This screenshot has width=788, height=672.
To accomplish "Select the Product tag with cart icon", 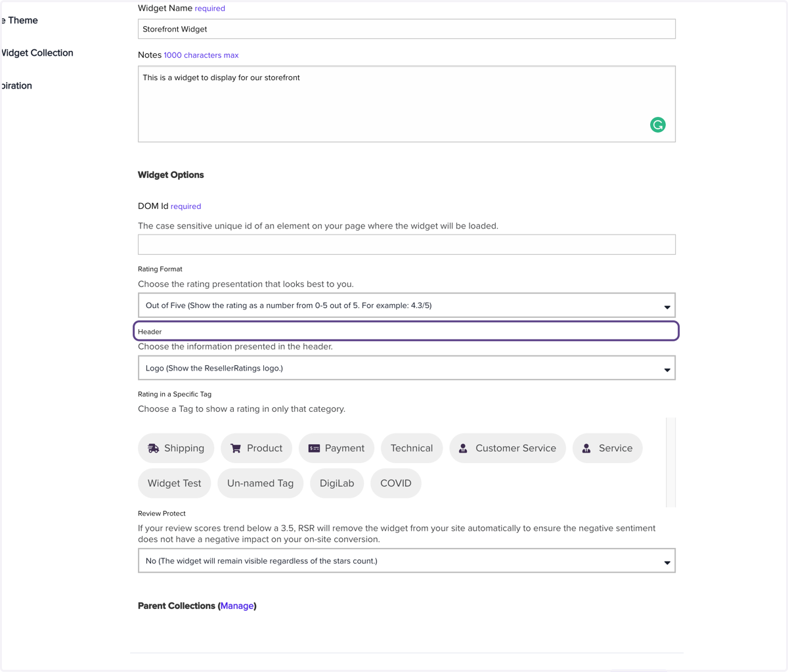I will click(x=256, y=448).
